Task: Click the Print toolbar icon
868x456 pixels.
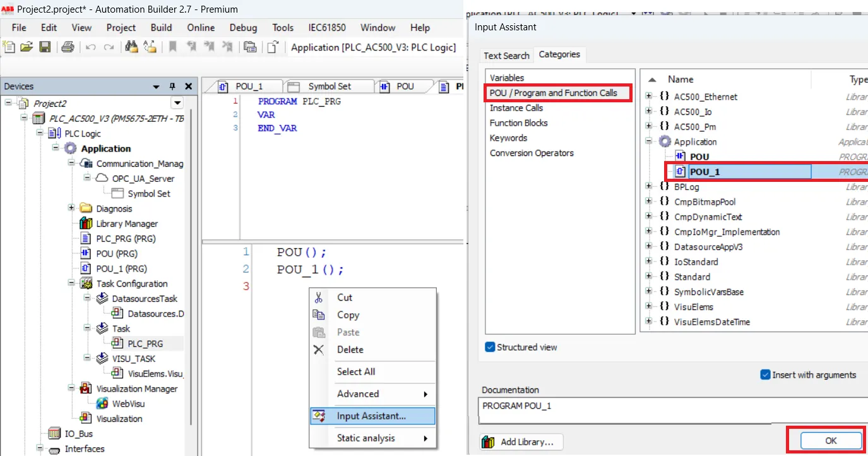Action: click(68, 47)
